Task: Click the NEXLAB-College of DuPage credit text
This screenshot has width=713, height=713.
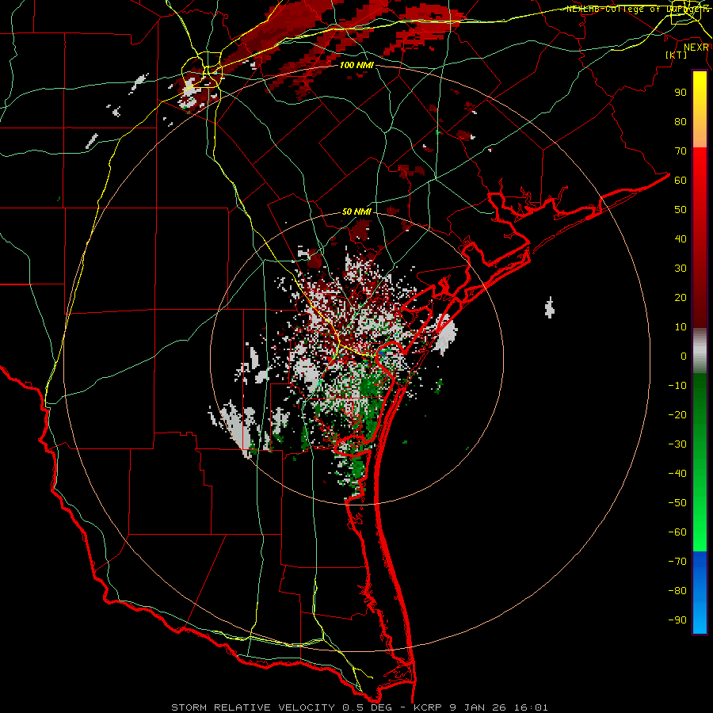Action: pyautogui.click(x=638, y=9)
